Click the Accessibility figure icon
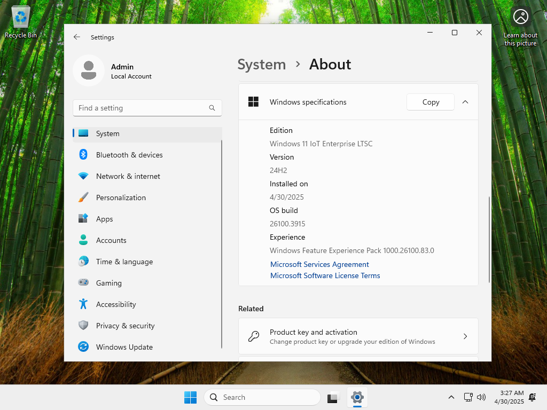This screenshot has height=410, width=547. point(83,304)
